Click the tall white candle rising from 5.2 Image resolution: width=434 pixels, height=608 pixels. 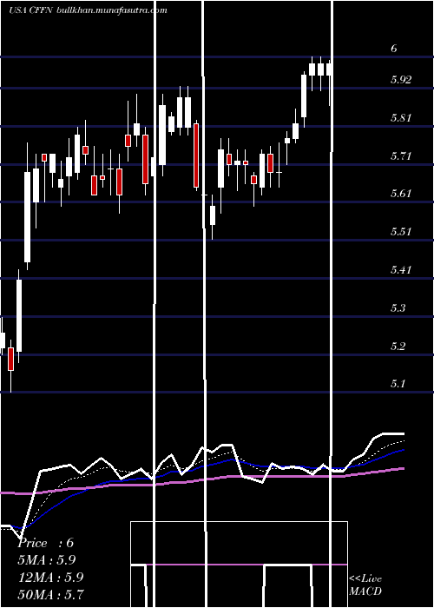coord(19,315)
